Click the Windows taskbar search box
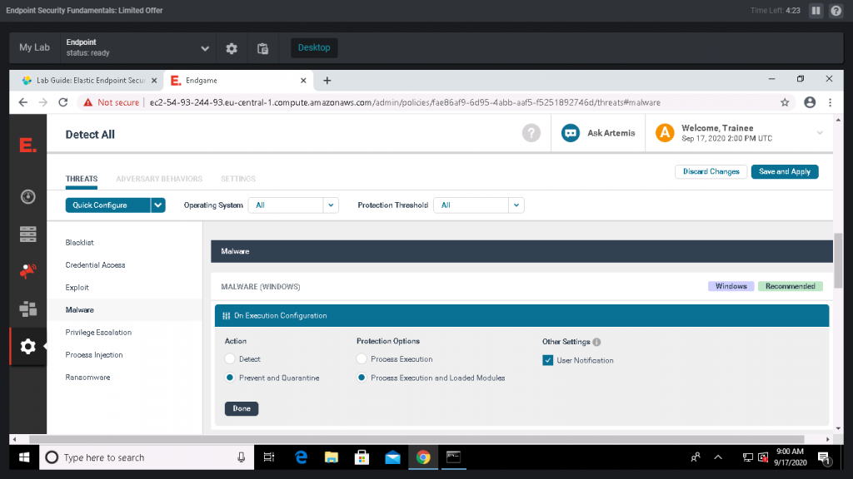Viewport: 853px width, 479px height. point(147,457)
